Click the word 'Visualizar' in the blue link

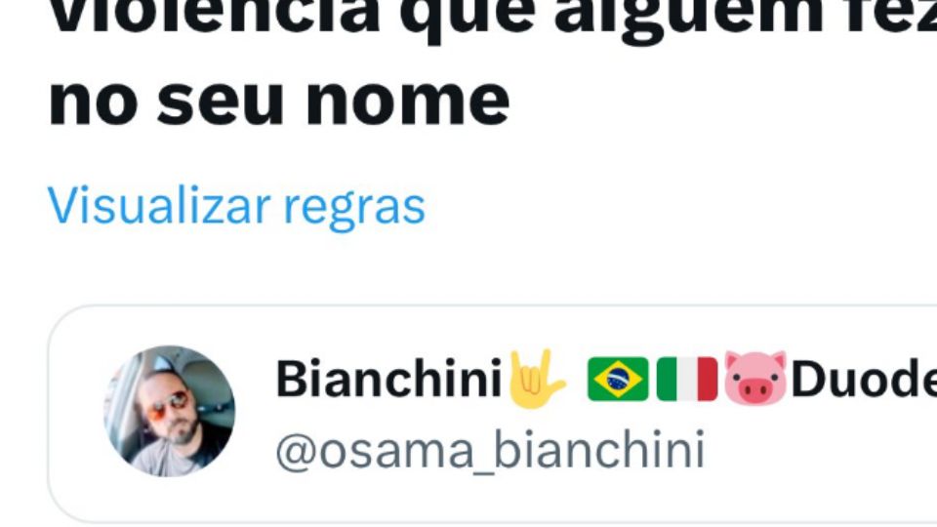[x=159, y=205]
